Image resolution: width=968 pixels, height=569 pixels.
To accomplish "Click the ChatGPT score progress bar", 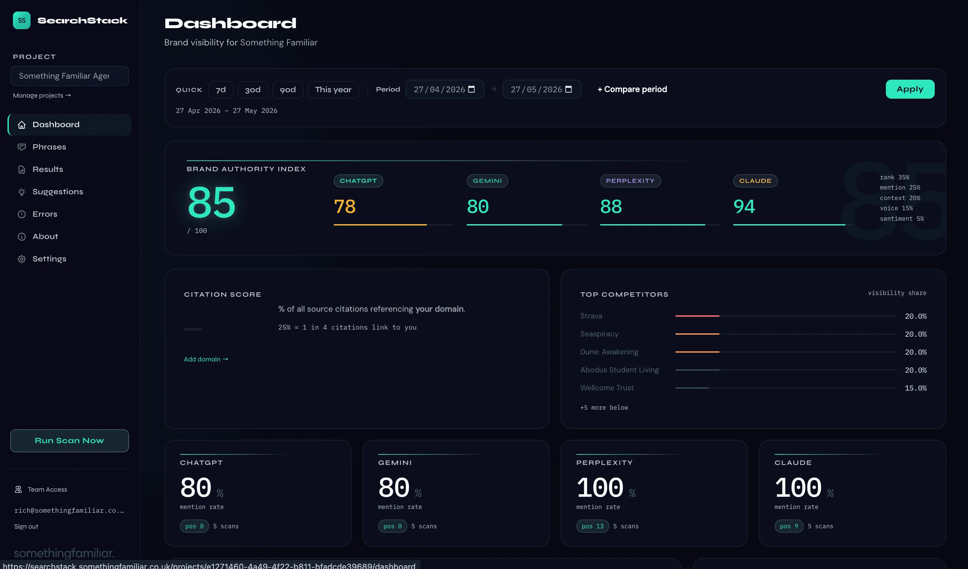I will pos(393,224).
